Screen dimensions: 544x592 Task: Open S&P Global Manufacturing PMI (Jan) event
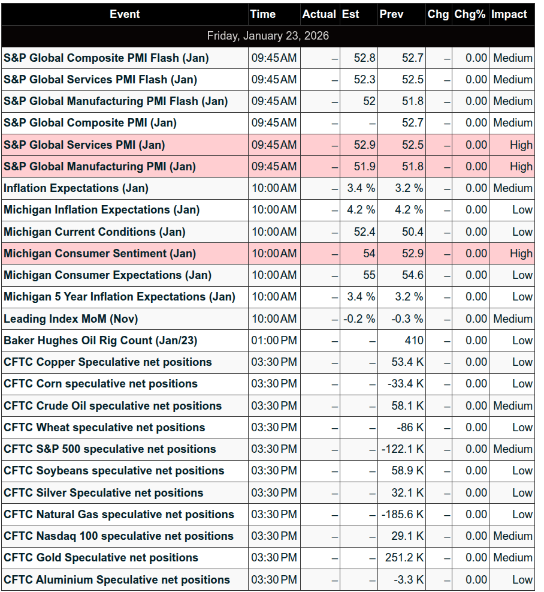click(99, 167)
